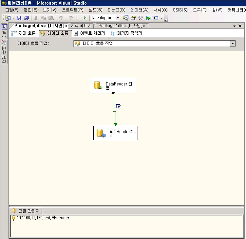The image size is (246, 239).
Task: Click the Paste clipboard icon
Action: coord(51,18)
